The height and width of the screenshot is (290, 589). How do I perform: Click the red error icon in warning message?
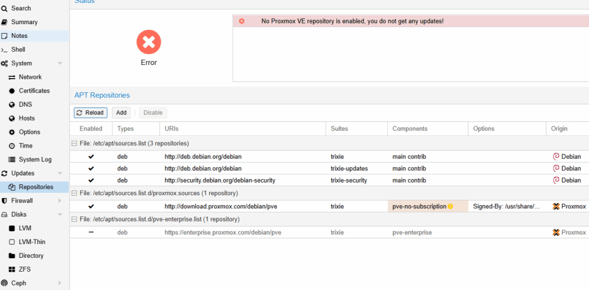242,21
